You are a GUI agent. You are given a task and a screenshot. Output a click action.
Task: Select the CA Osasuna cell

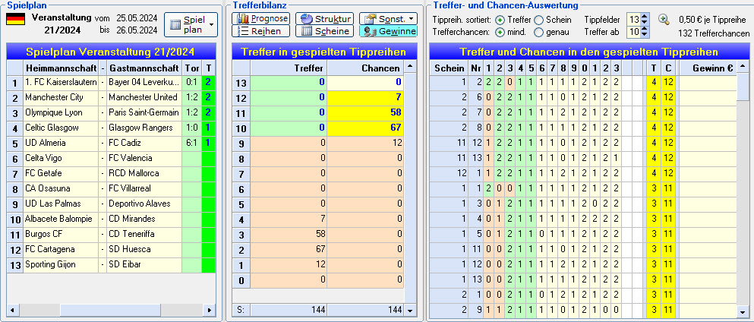click(x=61, y=189)
